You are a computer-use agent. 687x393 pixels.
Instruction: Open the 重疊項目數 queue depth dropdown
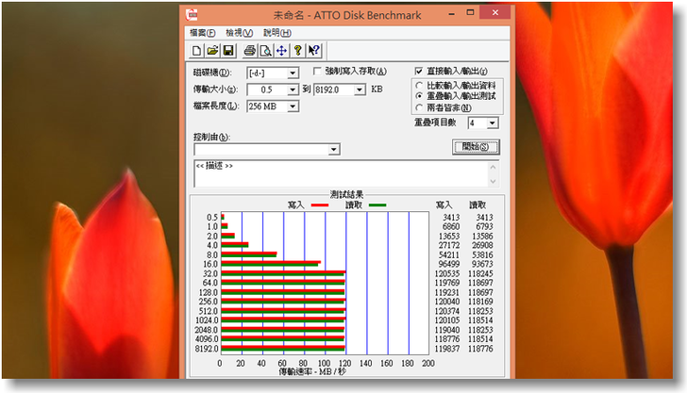493,123
